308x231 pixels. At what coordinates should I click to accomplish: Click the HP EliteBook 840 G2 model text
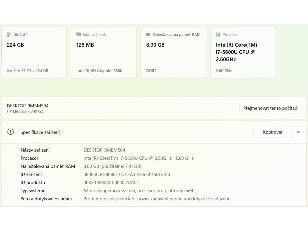coord(25,111)
